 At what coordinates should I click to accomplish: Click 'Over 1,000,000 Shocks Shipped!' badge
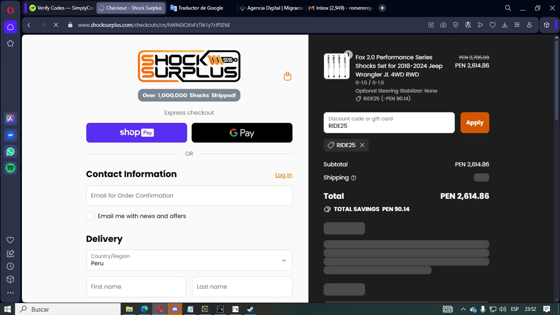coord(189,95)
